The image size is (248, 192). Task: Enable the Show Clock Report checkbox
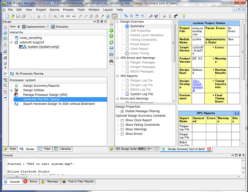[x=122, y=120]
